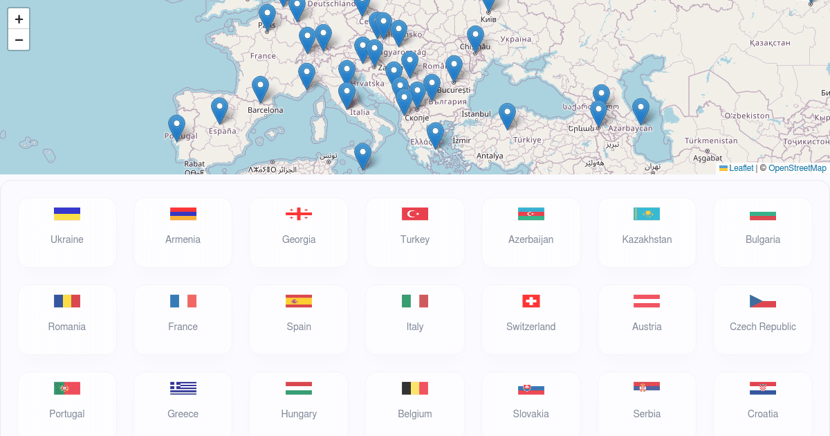Select the Czech Republic card
The height and width of the screenshot is (436, 830).
pos(762,320)
